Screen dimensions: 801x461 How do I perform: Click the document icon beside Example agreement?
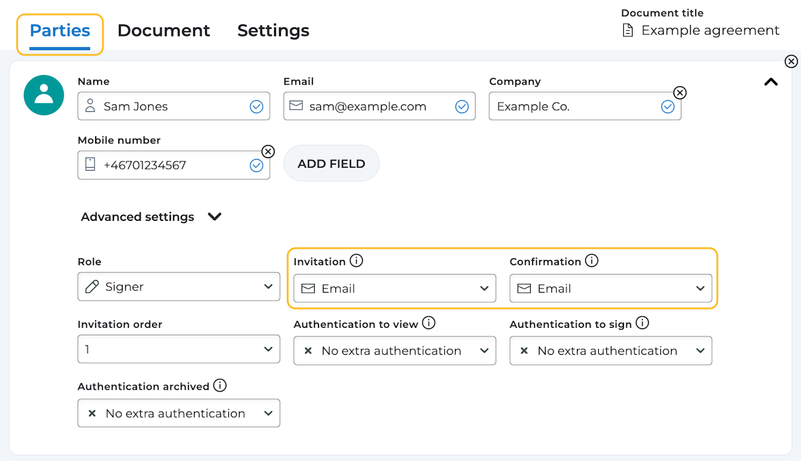(x=628, y=30)
